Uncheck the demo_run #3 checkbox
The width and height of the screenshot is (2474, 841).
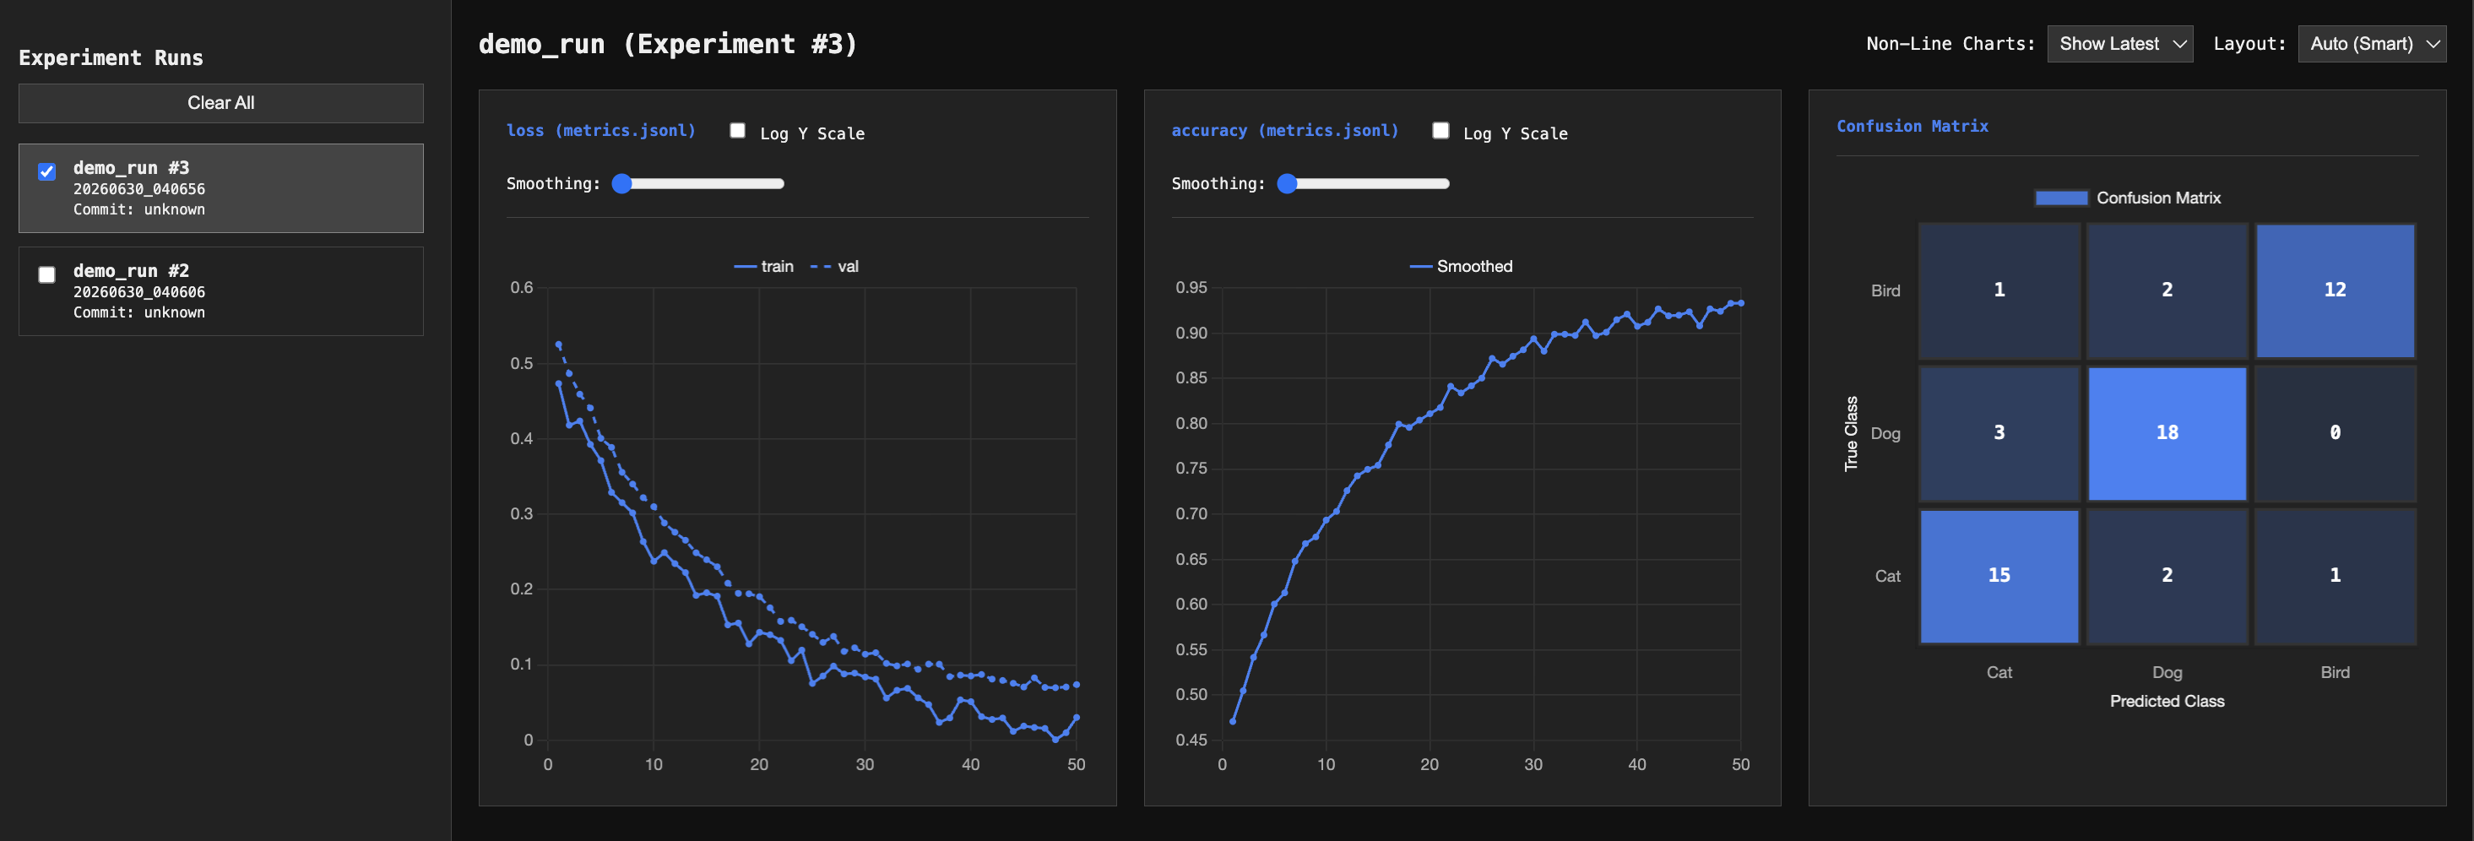tap(47, 172)
